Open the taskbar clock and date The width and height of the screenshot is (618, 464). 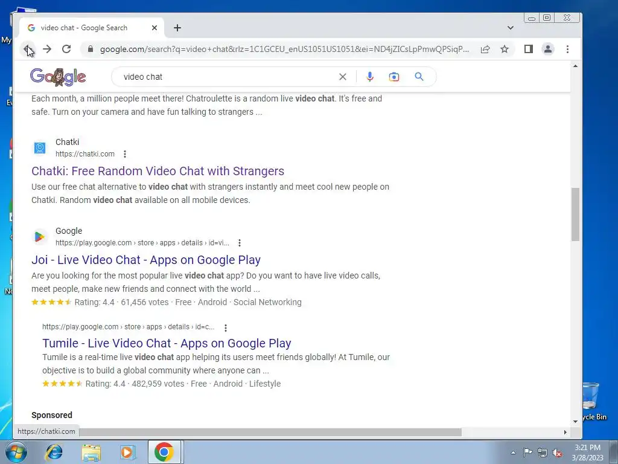[x=588, y=453]
